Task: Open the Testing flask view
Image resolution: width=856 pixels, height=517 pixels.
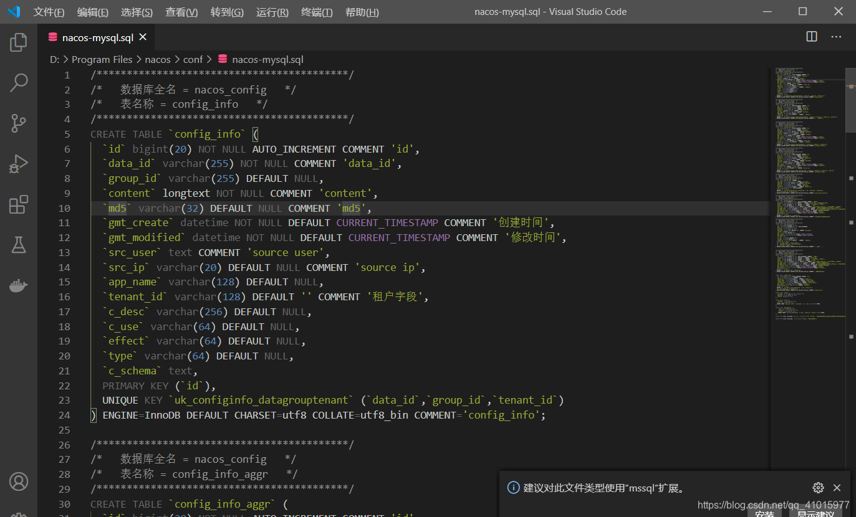Action: pos(19,245)
